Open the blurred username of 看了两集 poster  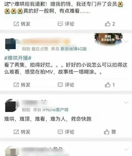pyautogui.click(x=46, y=42)
